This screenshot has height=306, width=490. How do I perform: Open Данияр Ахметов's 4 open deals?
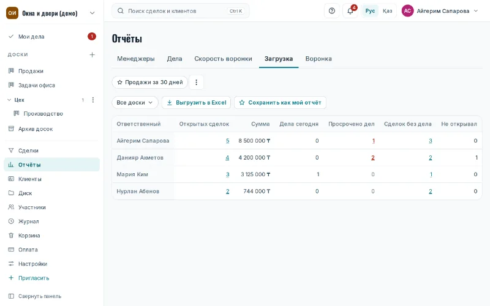click(x=227, y=158)
